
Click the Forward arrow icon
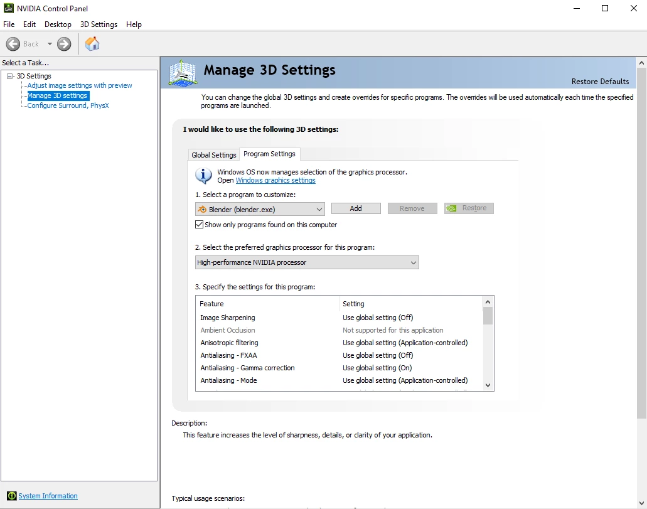64,44
